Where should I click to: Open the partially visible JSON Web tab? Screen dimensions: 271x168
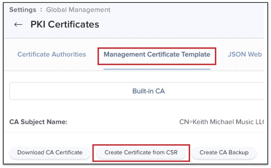[x=244, y=54]
